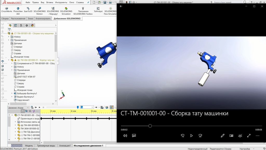Switch to the Сборка ribbon tab
266x150 pixels.
pos(5,18)
